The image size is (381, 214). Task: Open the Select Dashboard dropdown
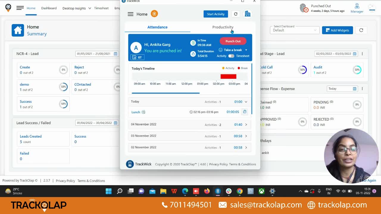295,30
